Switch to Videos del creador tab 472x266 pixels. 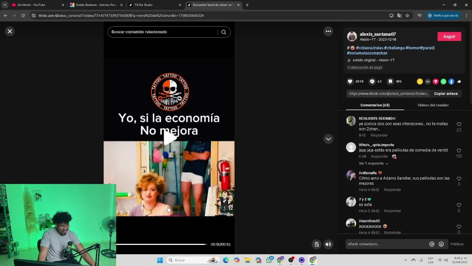(x=433, y=105)
